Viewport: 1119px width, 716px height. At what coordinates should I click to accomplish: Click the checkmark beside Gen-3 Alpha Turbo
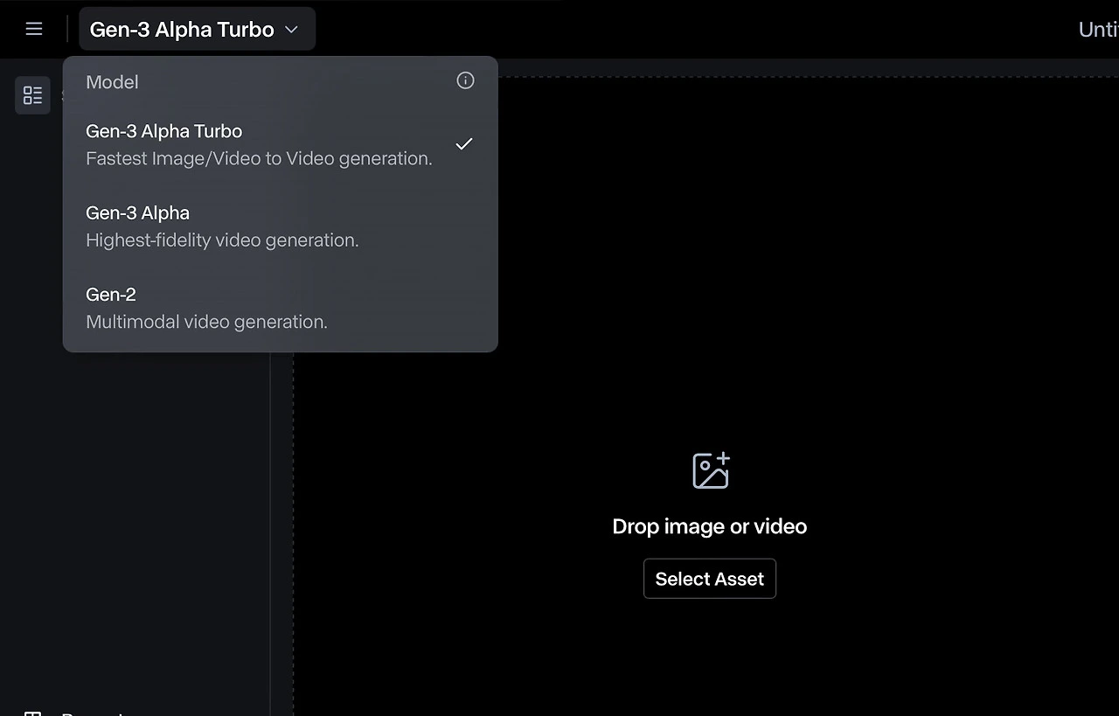click(x=464, y=143)
